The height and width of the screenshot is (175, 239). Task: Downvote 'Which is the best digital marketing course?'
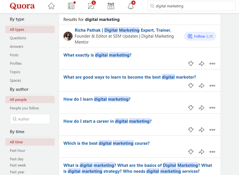pos(191,152)
